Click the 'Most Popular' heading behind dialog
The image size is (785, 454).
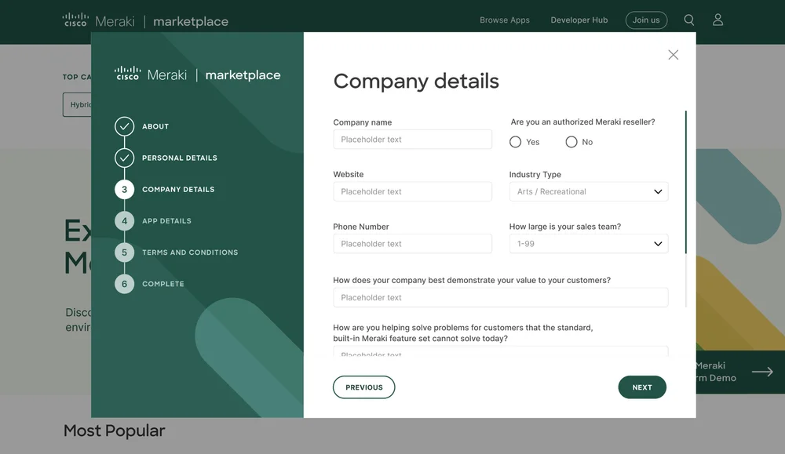tap(114, 430)
